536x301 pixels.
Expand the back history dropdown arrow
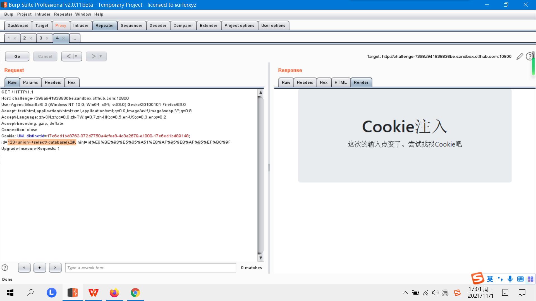(x=76, y=56)
